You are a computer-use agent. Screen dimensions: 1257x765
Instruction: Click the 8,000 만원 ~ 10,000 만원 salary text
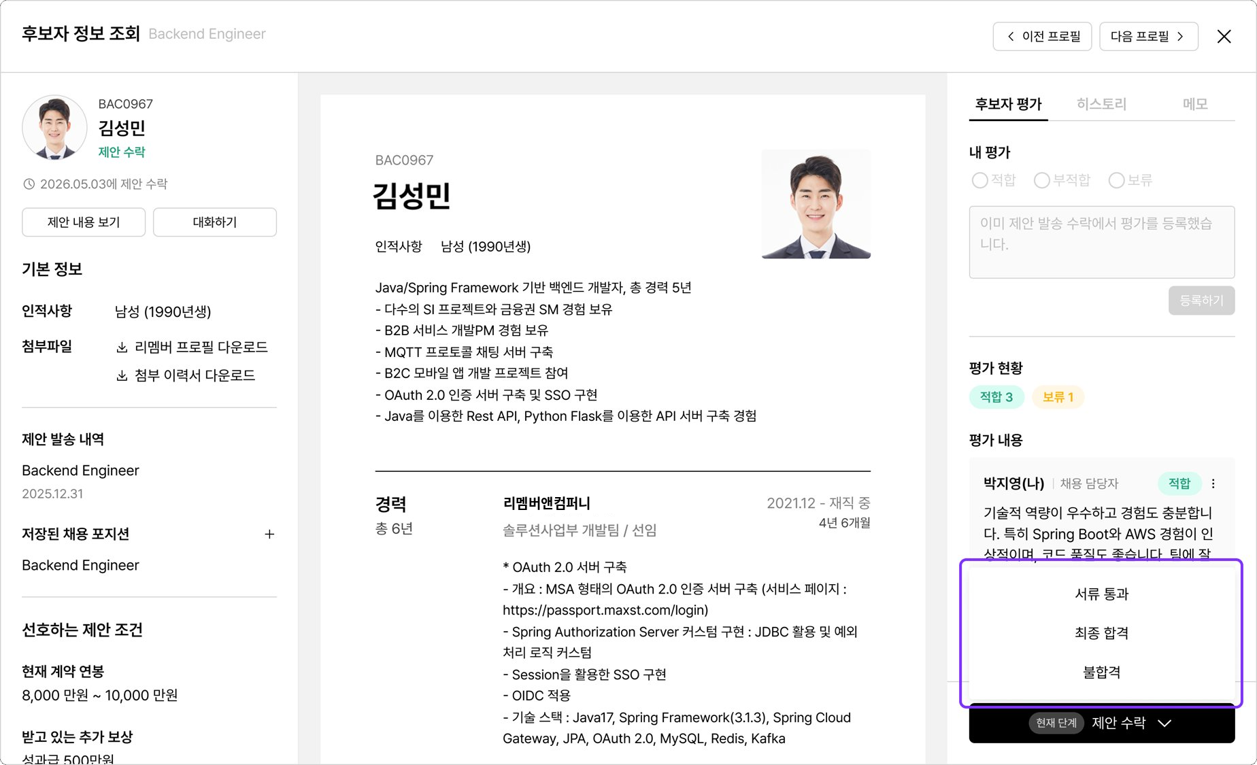click(100, 696)
